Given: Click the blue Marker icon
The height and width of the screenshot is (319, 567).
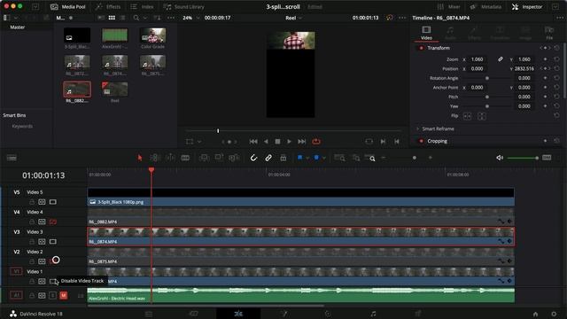Looking at the screenshot, I should pyautogui.click(x=316, y=158).
